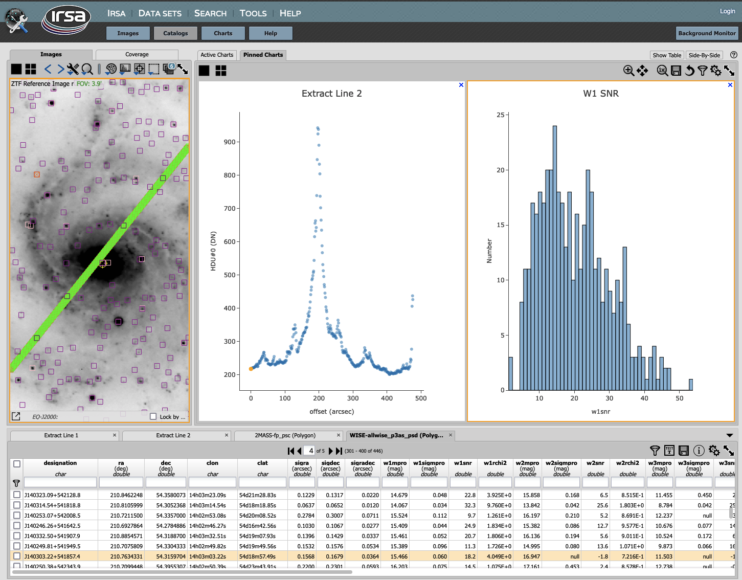This screenshot has width=742, height=580.
Task: Open chart options gears icon
Action: click(716, 71)
